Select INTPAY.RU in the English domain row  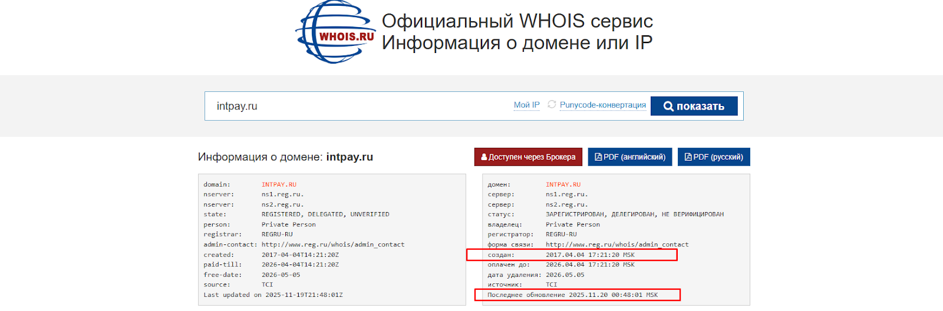point(279,184)
